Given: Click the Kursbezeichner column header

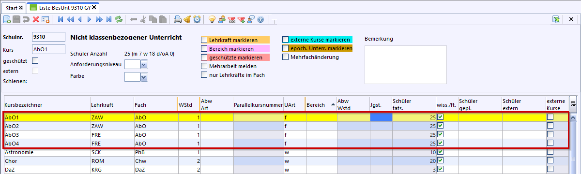Looking at the screenshot, I should click(x=46, y=104).
